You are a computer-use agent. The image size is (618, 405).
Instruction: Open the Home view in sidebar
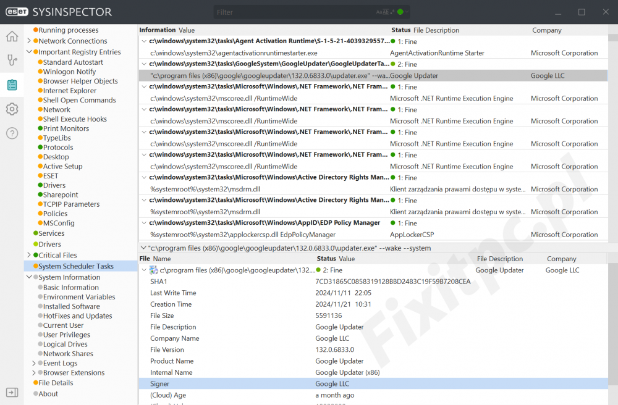[x=12, y=36]
